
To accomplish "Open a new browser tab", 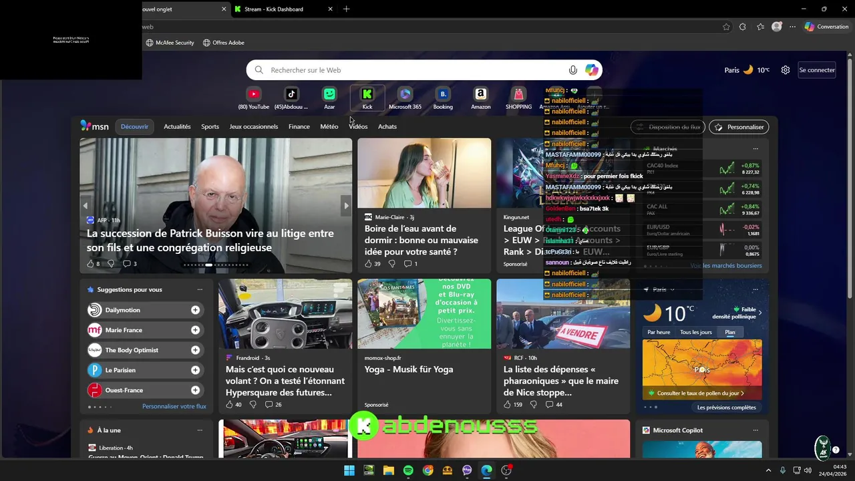I will [x=346, y=9].
